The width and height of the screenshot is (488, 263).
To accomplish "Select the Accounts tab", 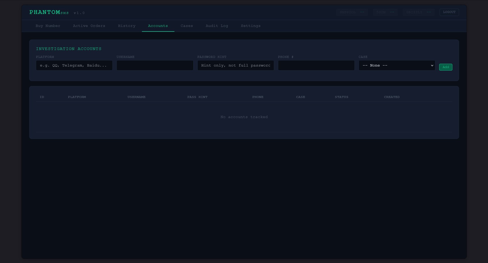I will tap(158, 26).
